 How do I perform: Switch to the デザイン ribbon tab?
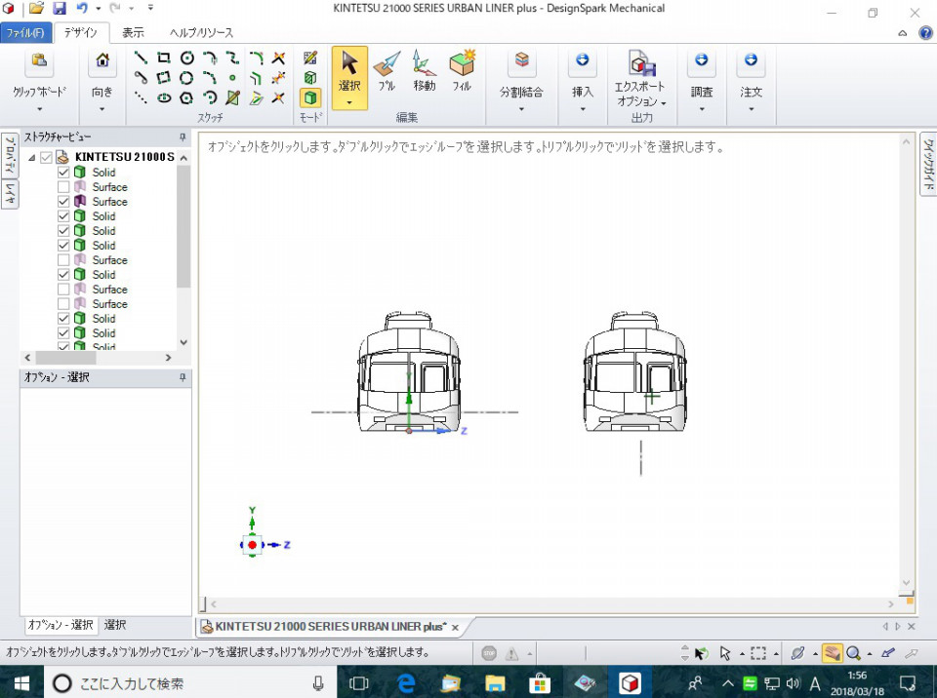[x=81, y=33]
